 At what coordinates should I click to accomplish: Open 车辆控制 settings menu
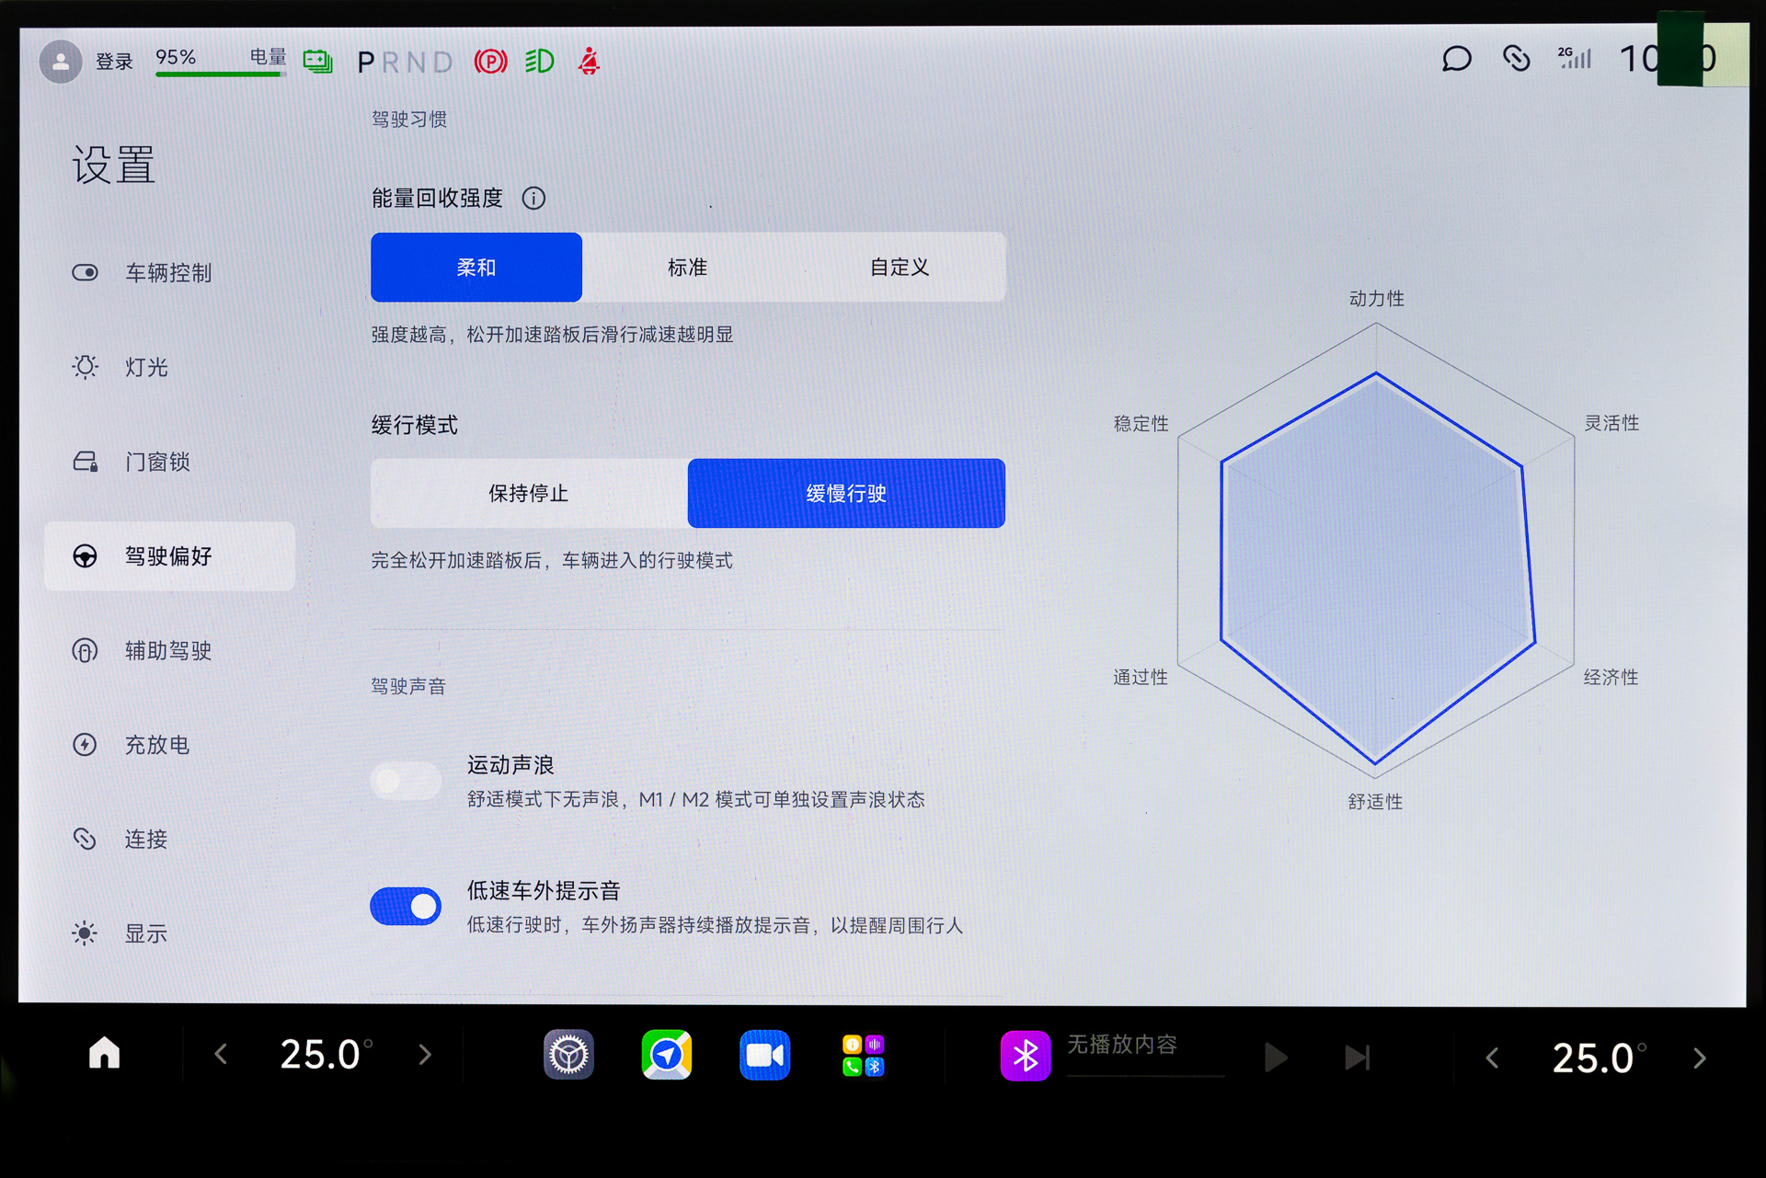click(168, 273)
